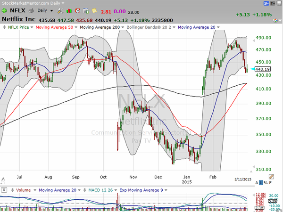
Task: Open the Daily timeframe dropdown arrow
Action: pos(51,11)
